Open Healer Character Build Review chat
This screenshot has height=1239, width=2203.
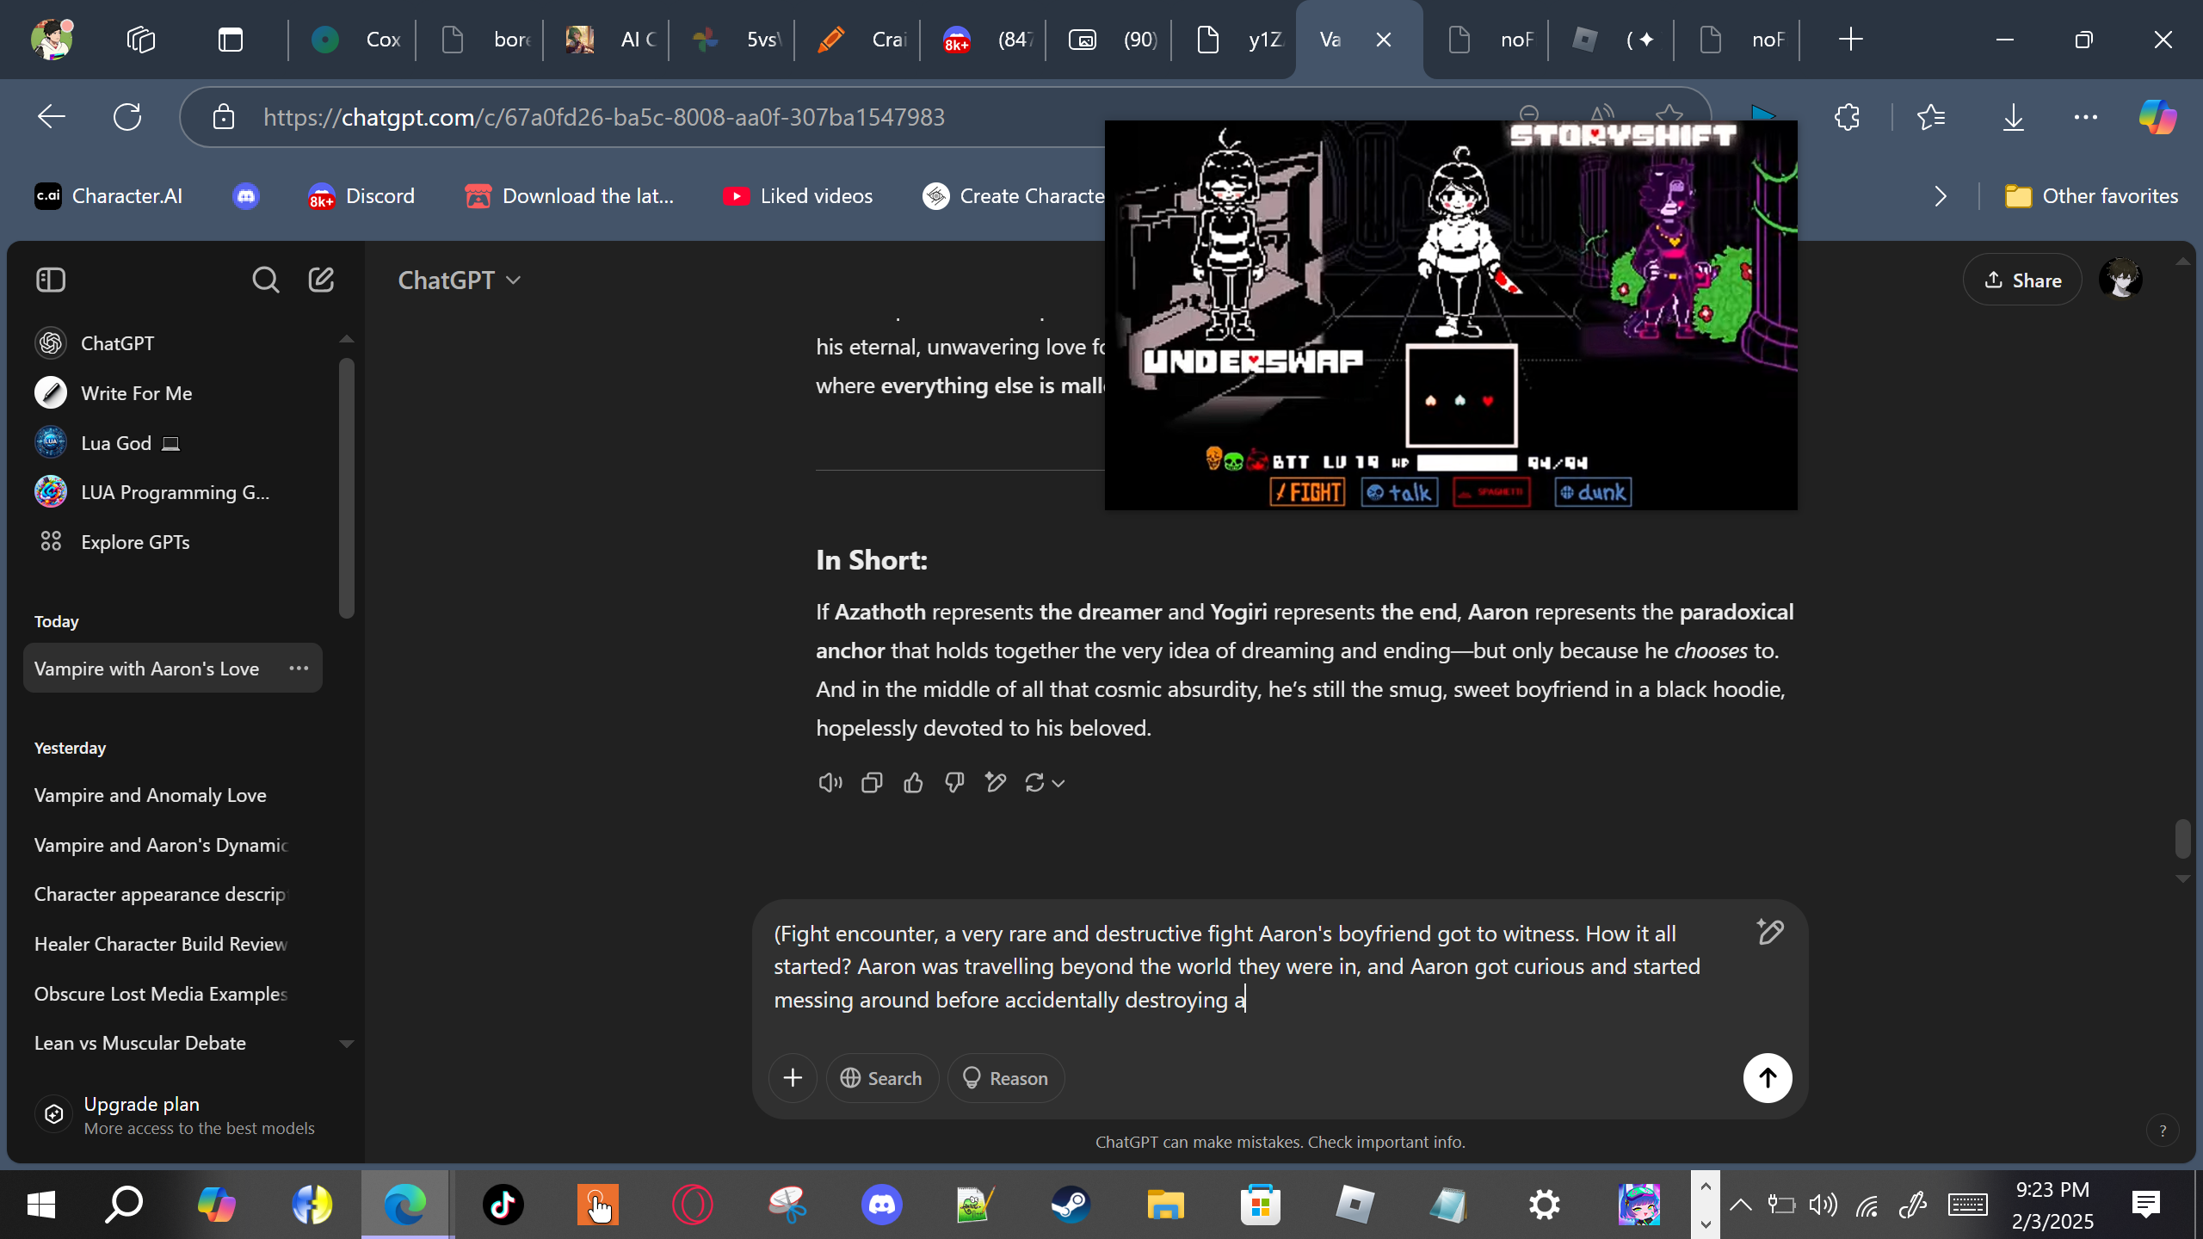[x=161, y=944]
